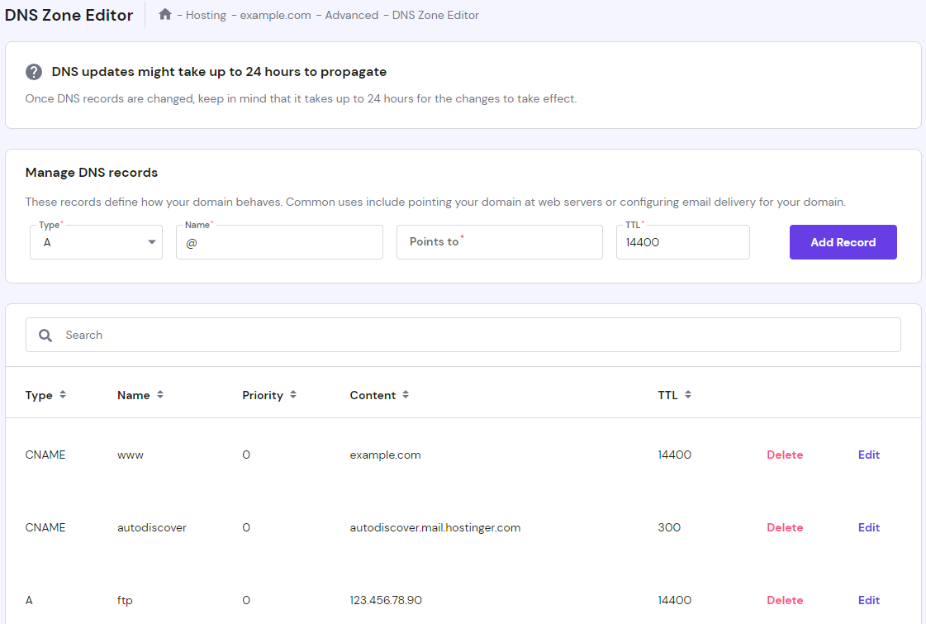
Task: Delete the www CNAME record
Action: click(784, 455)
